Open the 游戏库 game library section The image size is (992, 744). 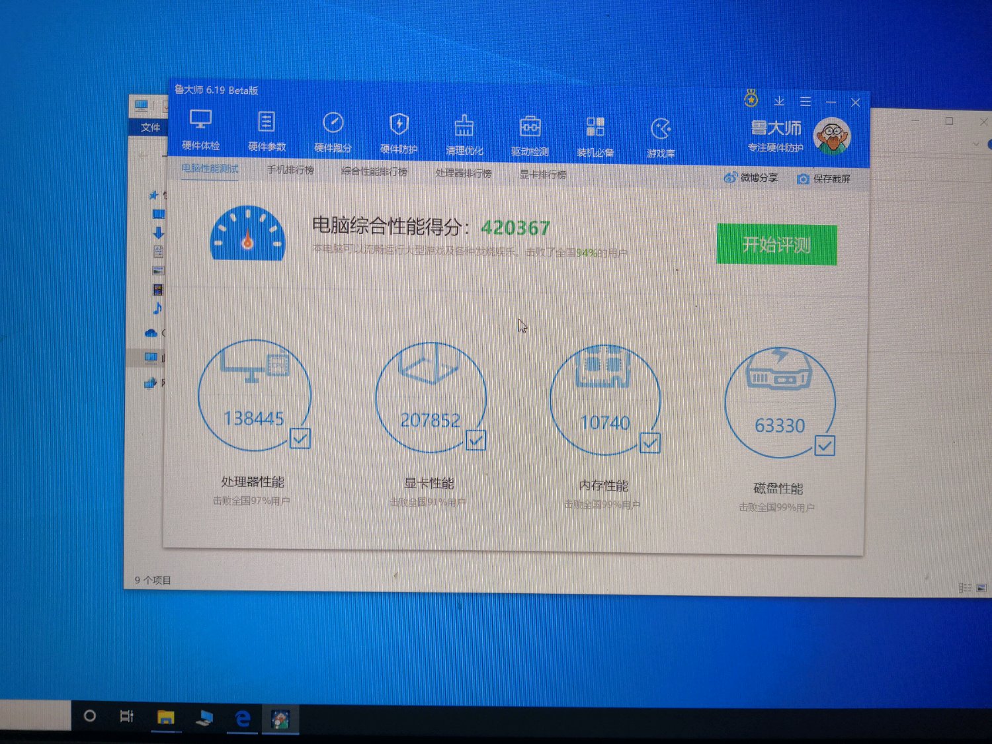pos(661,138)
